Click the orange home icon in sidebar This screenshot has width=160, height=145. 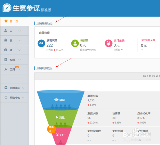click(x=6, y=21)
